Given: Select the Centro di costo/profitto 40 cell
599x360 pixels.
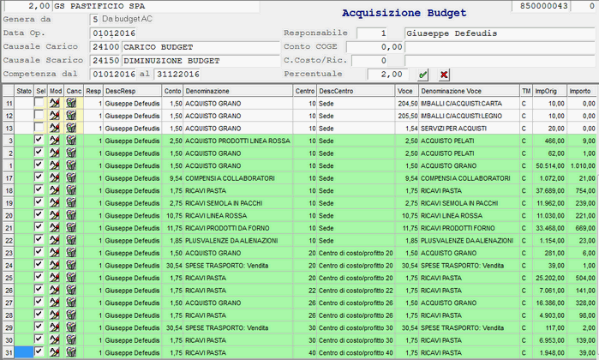Looking at the screenshot, I should 356,352.
